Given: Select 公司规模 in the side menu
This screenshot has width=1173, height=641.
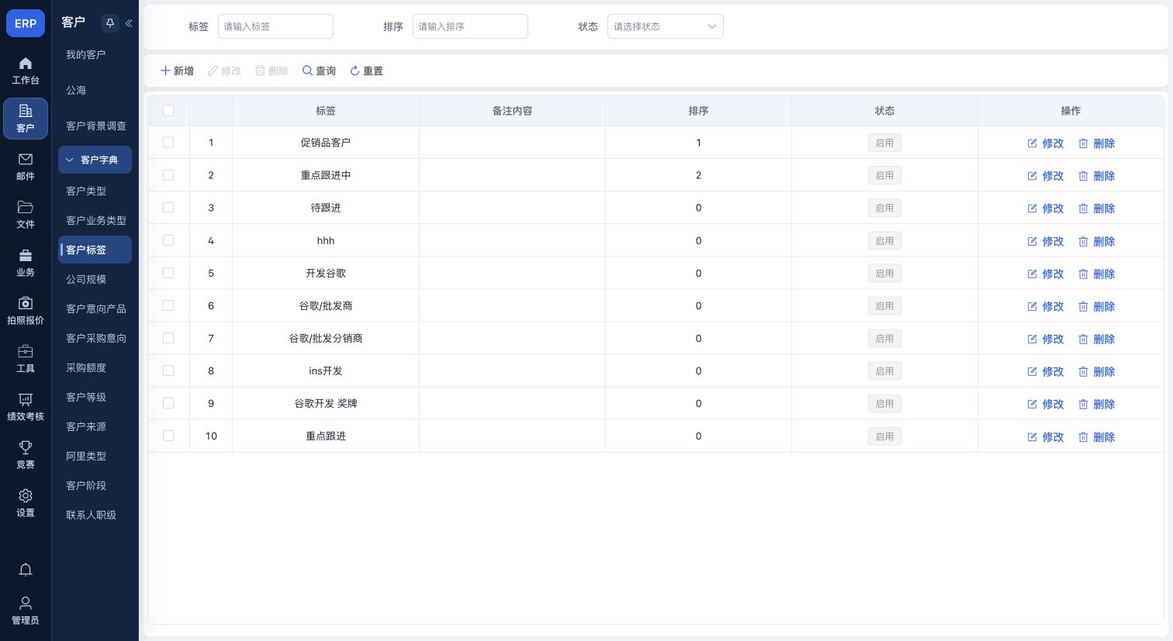Looking at the screenshot, I should coord(86,279).
